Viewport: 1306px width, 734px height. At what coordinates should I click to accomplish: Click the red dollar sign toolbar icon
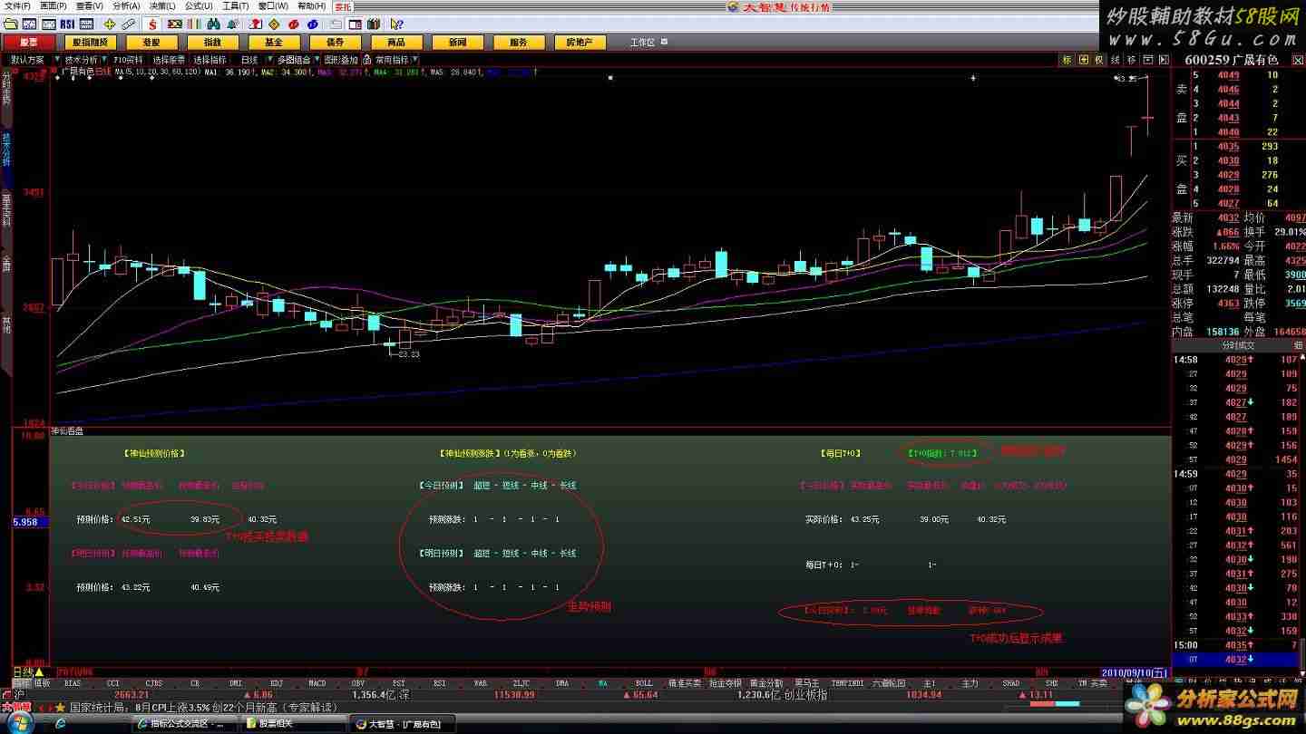coord(152,24)
